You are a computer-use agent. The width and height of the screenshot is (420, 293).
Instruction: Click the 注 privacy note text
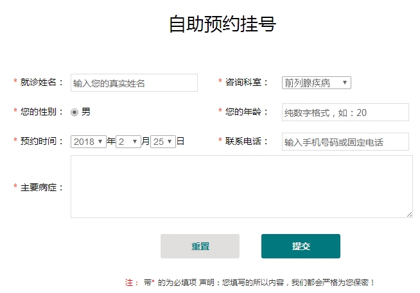[249, 283]
